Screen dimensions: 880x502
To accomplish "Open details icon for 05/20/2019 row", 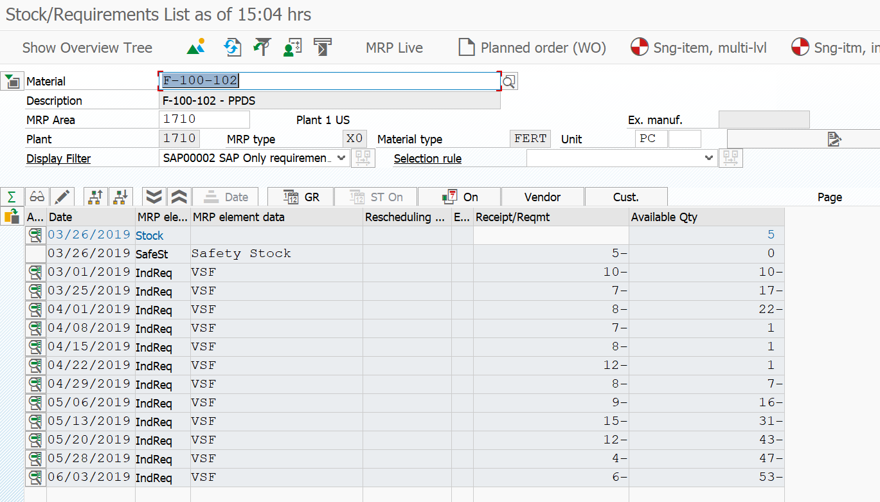I will pos(35,440).
